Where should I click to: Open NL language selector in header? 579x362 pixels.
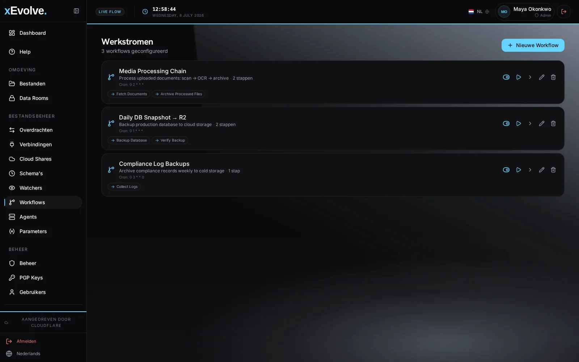[x=479, y=12]
